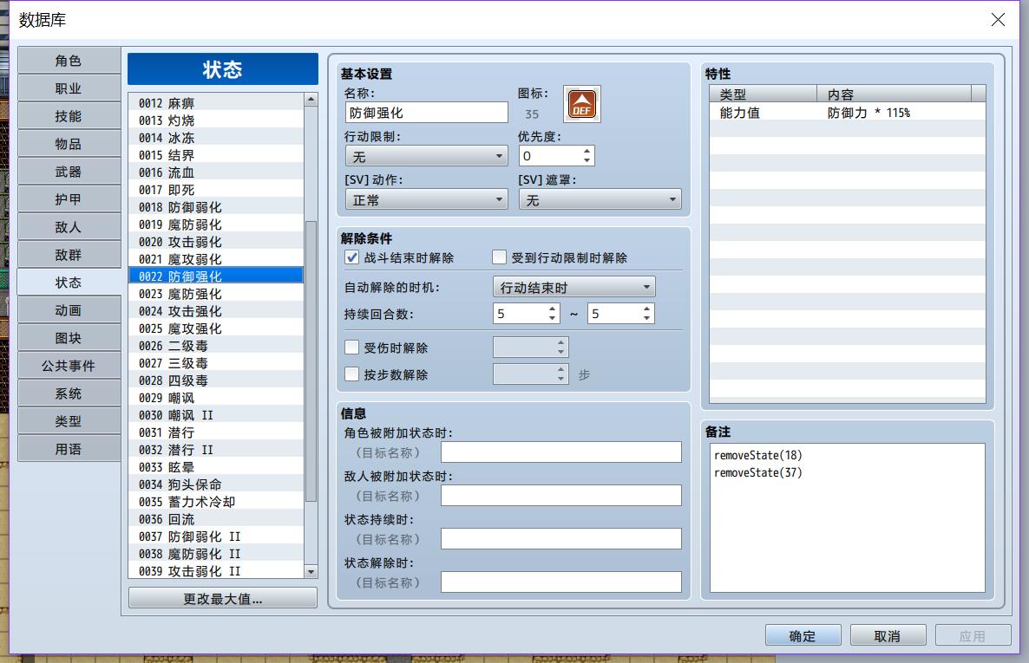Enable 按步数解除 checkbox

point(352,374)
